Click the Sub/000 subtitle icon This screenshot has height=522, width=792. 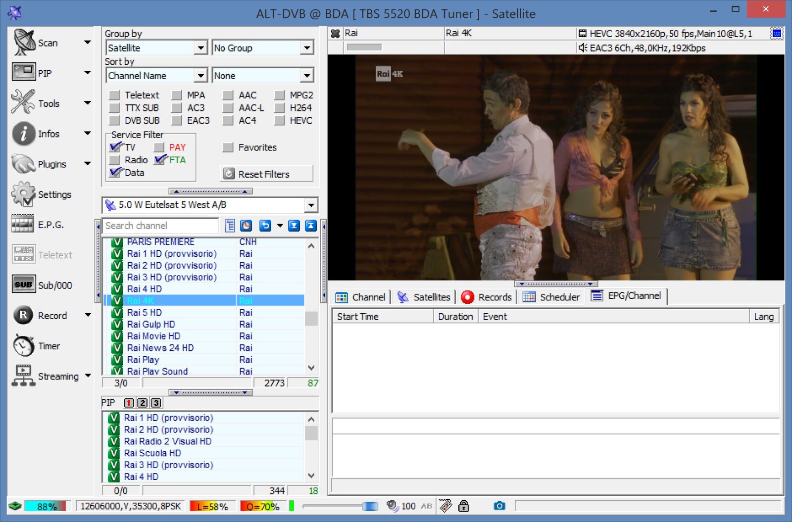[x=23, y=285]
